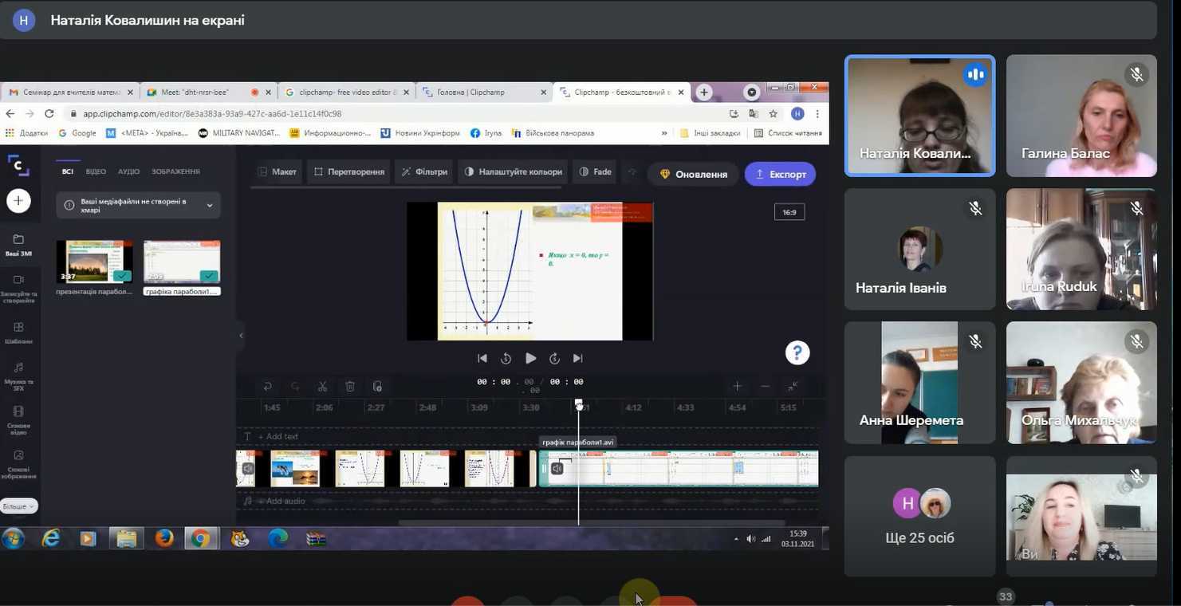Open Шаблони templates in sidebar
Viewport: 1181px width, 606px height.
(x=18, y=333)
